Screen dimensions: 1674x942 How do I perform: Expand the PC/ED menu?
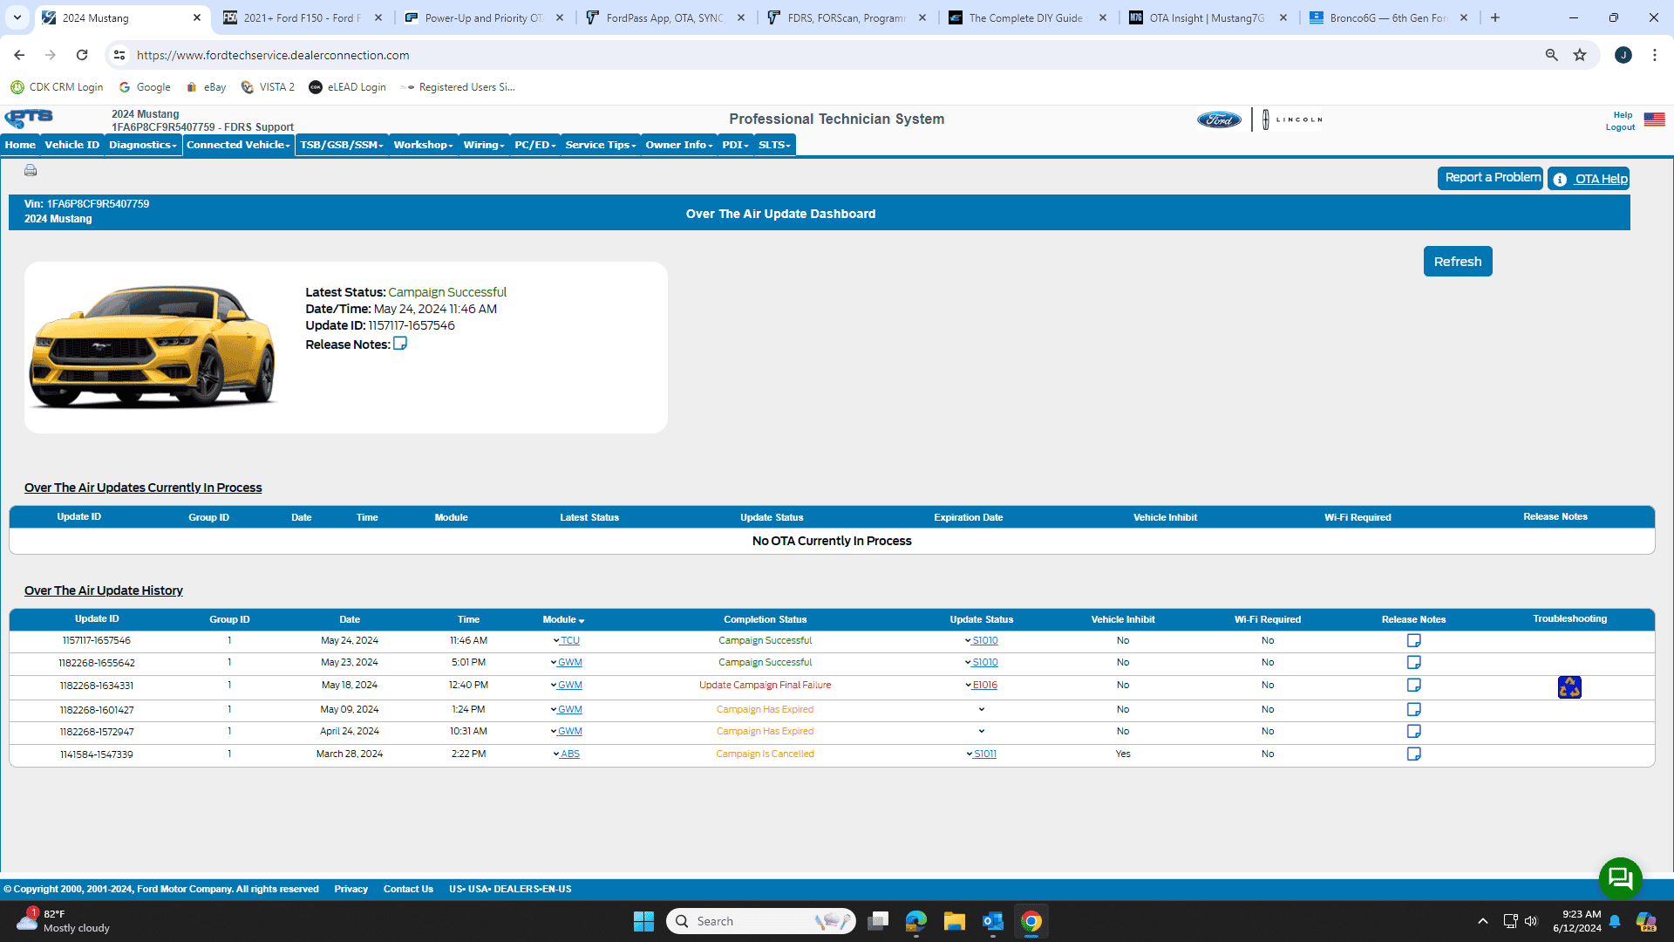[x=534, y=145]
